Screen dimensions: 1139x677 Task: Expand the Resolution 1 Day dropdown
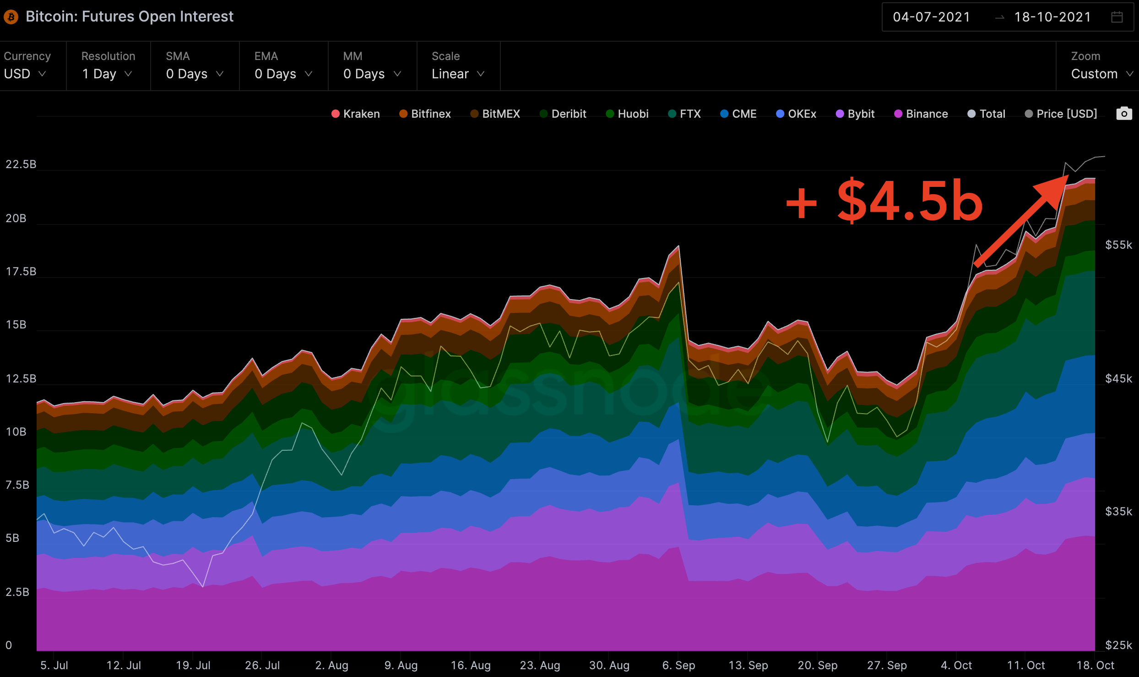(x=107, y=74)
